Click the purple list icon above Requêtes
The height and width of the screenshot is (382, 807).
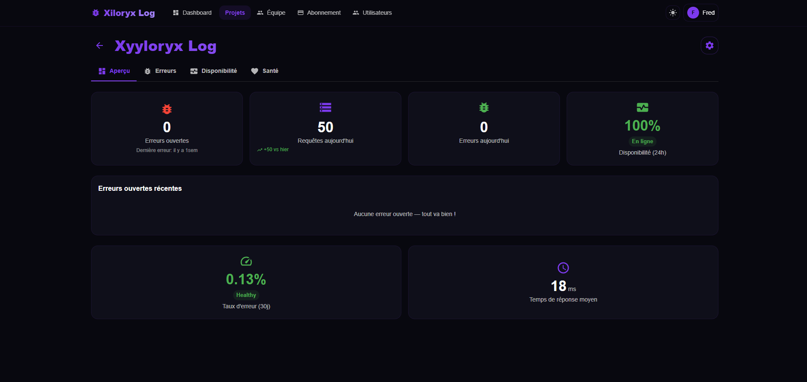pyautogui.click(x=325, y=107)
